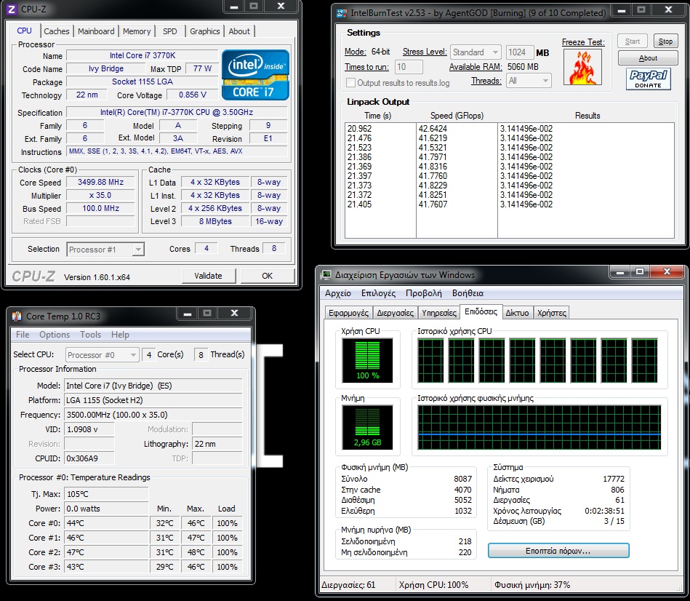The image size is (690, 601).
Task: Switch to the SPD tab in CPU-Z
Action: click(x=170, y=31)
